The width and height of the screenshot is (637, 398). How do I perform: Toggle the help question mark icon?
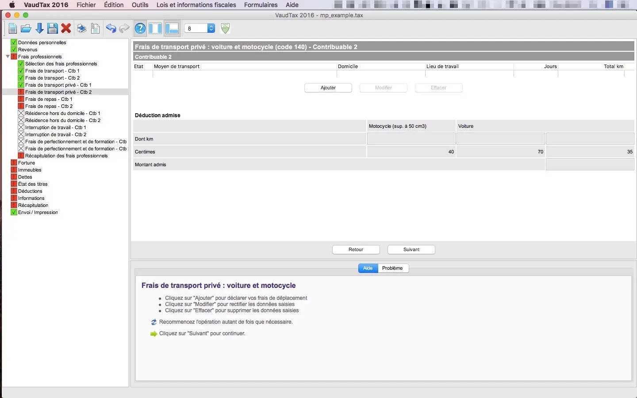tap(140, 29)
